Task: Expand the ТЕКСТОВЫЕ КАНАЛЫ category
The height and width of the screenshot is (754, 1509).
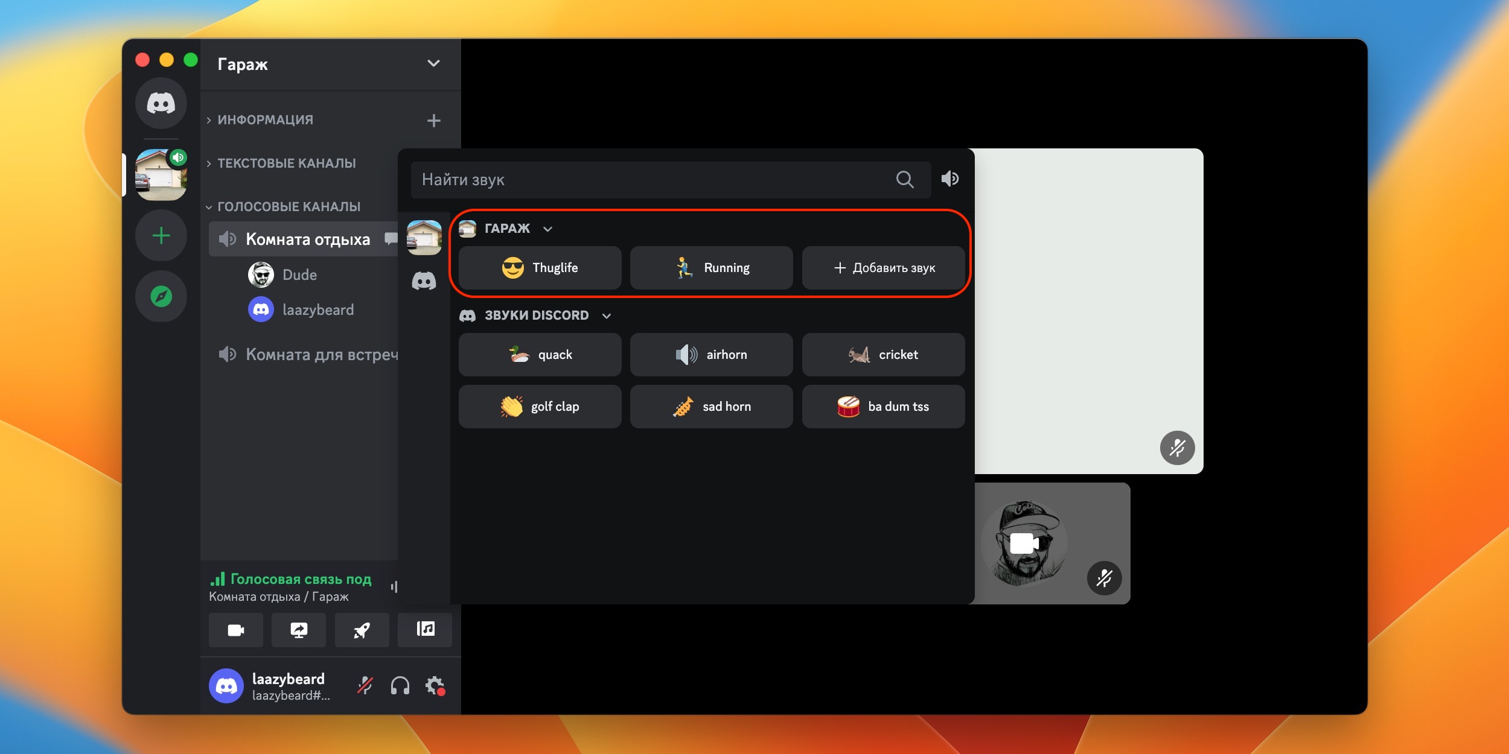Action: coord(286,163)
